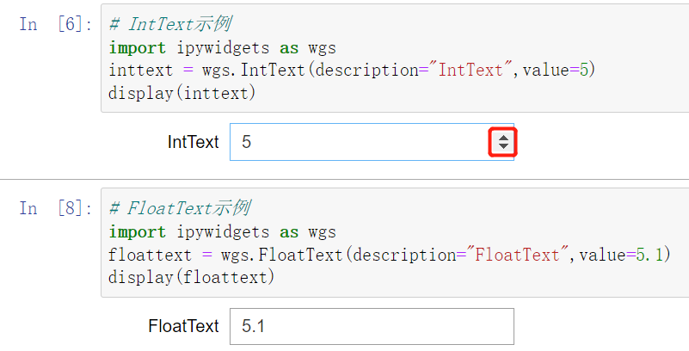Click the IntText increment up arrow

click(503, 137)
